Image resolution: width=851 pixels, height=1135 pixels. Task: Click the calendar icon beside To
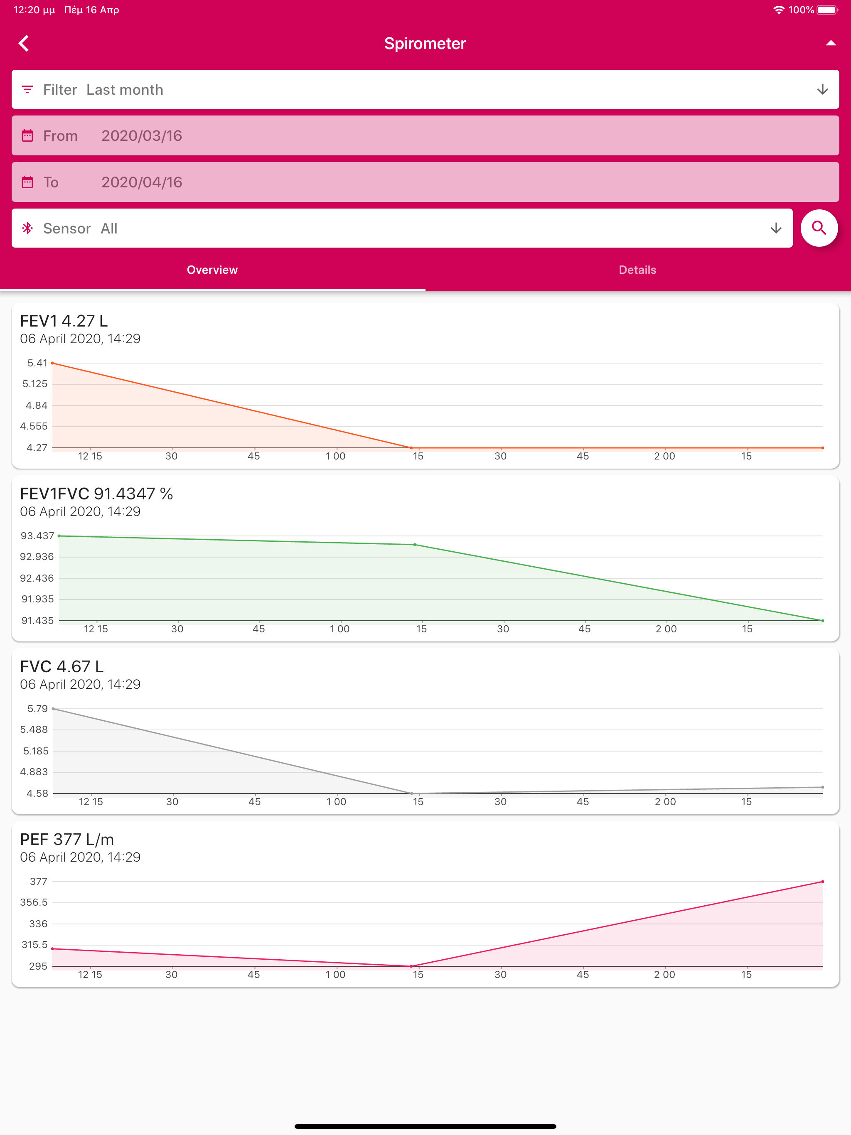tap(28, 182)
